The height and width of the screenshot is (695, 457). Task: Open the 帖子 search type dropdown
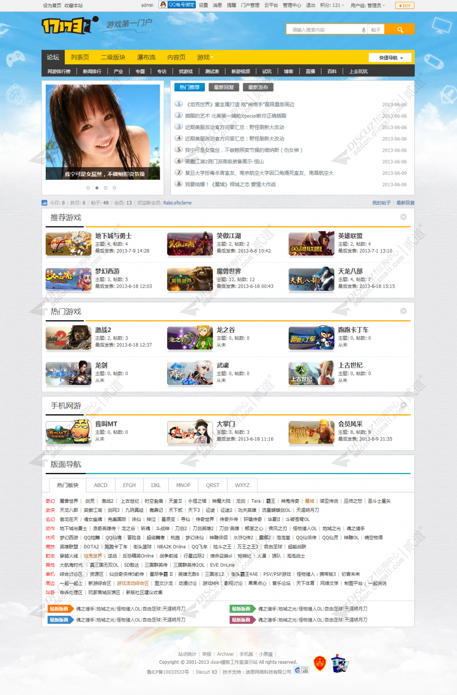(x=376, y=30)
